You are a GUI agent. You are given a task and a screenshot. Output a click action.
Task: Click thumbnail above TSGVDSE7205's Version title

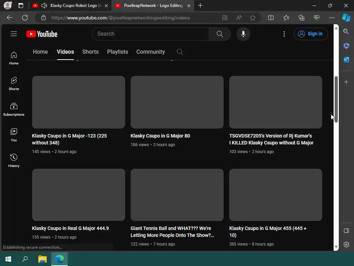click(276, 102)
